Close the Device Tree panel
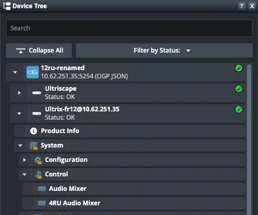Viewport: 258px width, 215px height. pyautogui.click(x=252, y=6)
